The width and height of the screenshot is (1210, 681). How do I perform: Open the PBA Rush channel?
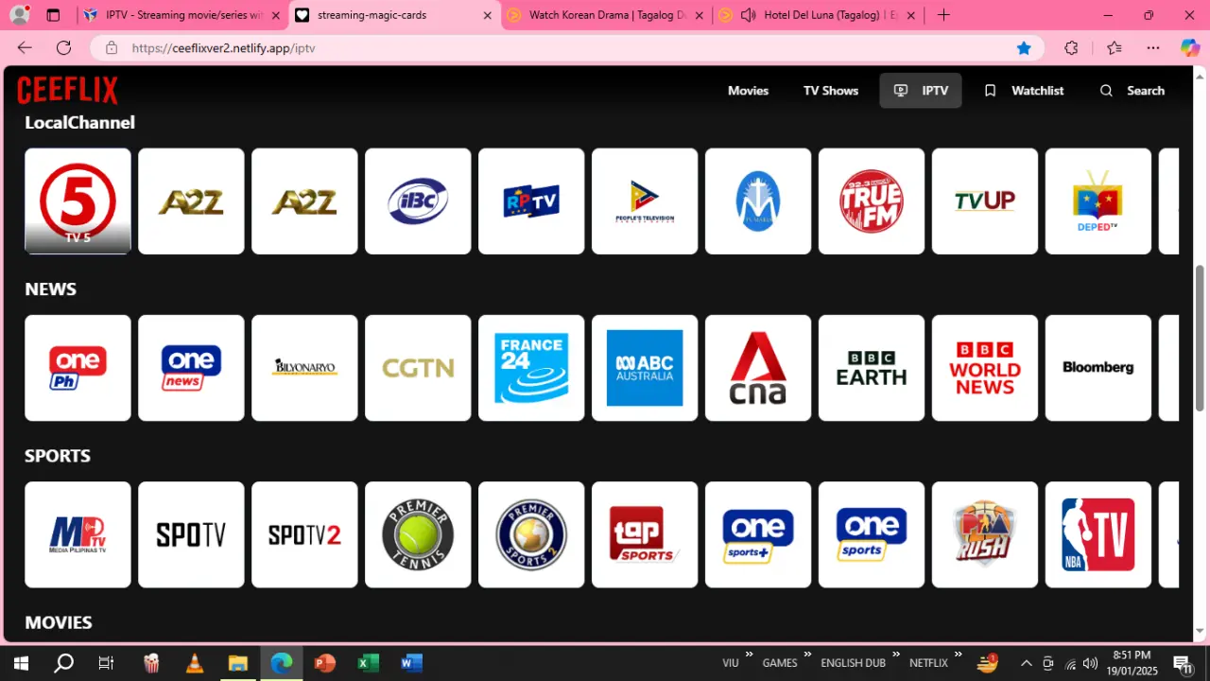985,534
